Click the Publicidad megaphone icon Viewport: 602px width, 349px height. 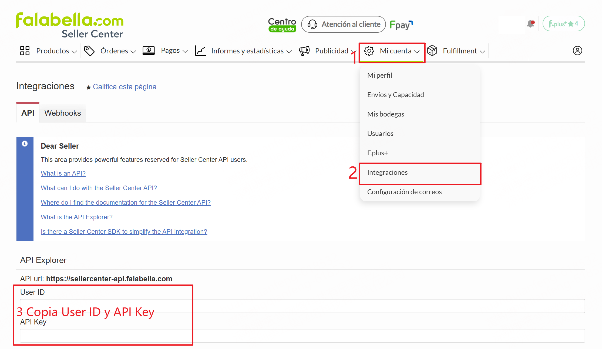point(304,50)
